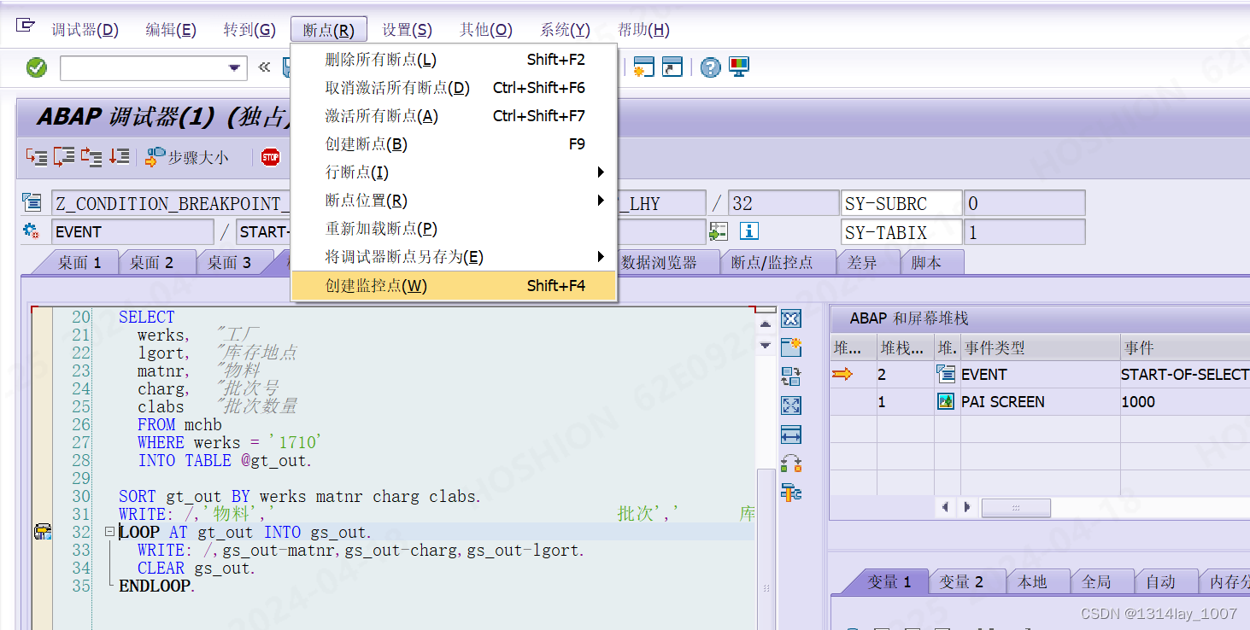Open the 编辑(E) menu
Image resolution: width=1250 pixels, height=630 pixels.
pos(171,30)
